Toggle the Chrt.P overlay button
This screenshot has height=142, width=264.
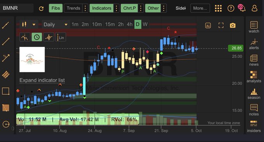[129, 8]
